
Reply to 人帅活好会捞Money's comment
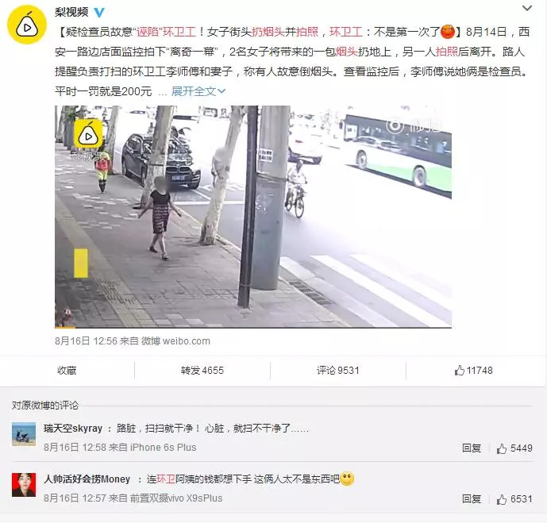coord(472,499)
